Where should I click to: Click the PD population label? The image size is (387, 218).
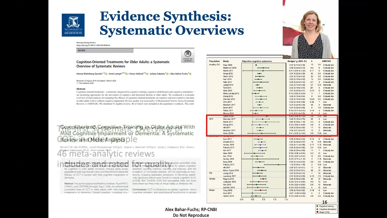click(210, 173)
